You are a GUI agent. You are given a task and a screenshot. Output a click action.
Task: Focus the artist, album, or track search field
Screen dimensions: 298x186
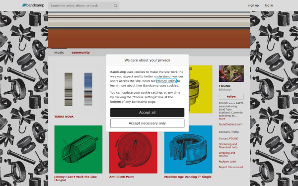coord(83,5)
